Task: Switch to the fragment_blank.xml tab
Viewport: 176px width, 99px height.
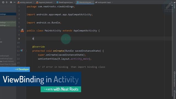Action: (44, 2)
